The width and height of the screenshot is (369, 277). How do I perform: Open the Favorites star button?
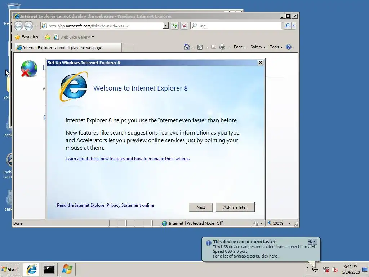(26, 37)
